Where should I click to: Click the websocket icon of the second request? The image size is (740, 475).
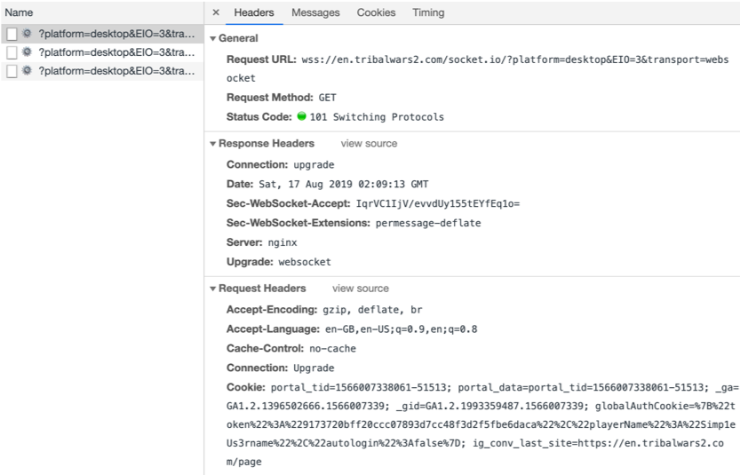point(27,51)
